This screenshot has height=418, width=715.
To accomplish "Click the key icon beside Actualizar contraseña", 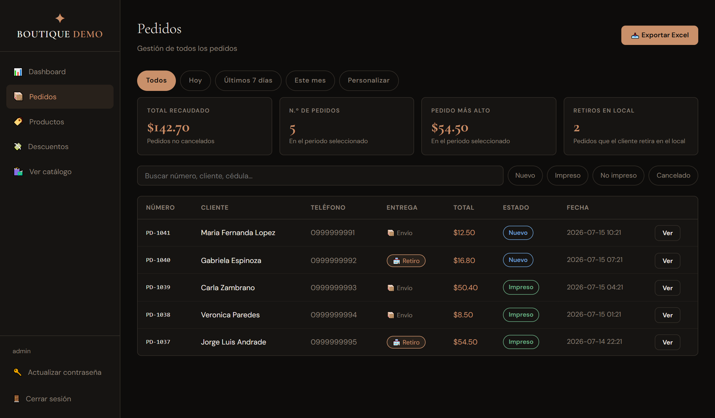I will point(17,372).
